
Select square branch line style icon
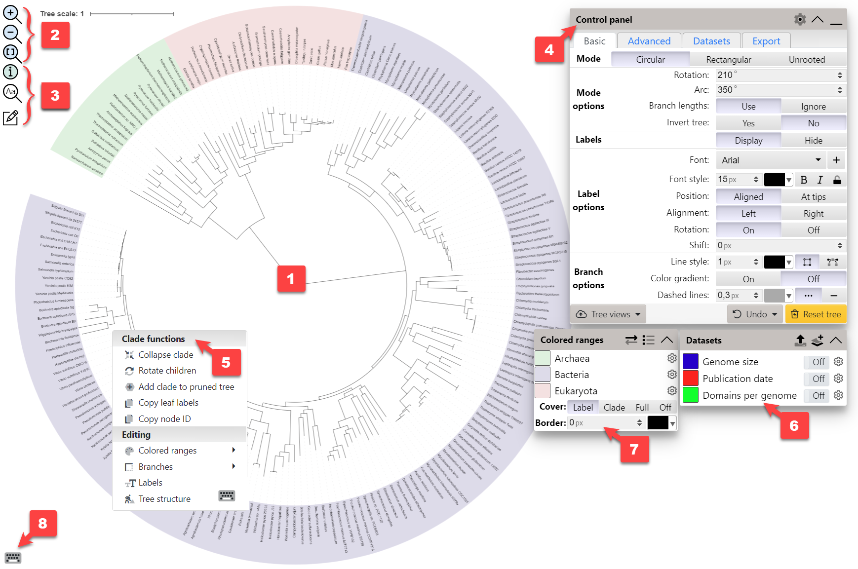[807, 262]
